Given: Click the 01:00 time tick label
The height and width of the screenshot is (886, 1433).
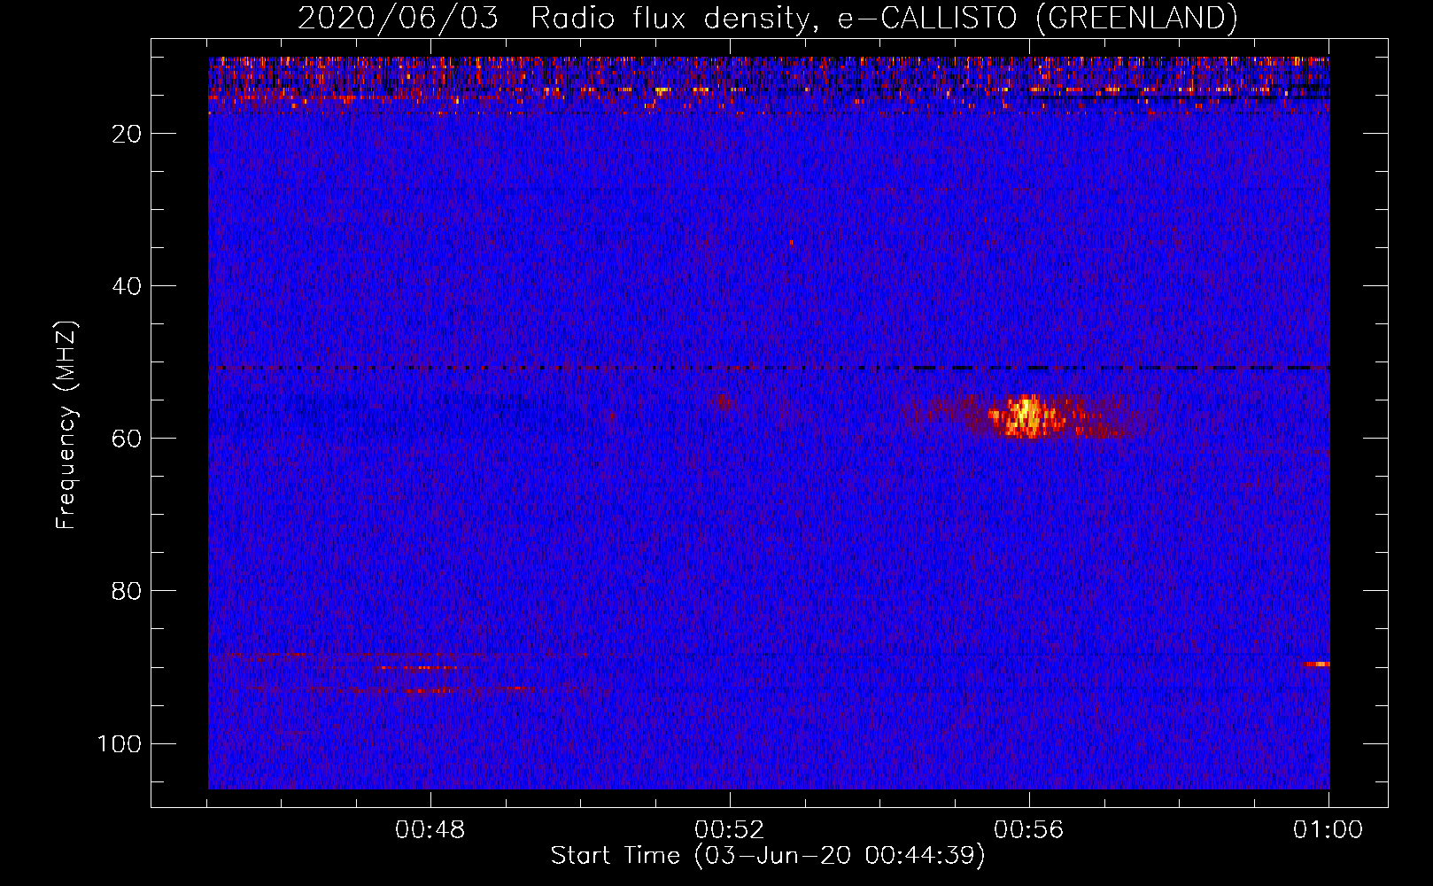Looking at the screenshot, I should click(1328, 830).
